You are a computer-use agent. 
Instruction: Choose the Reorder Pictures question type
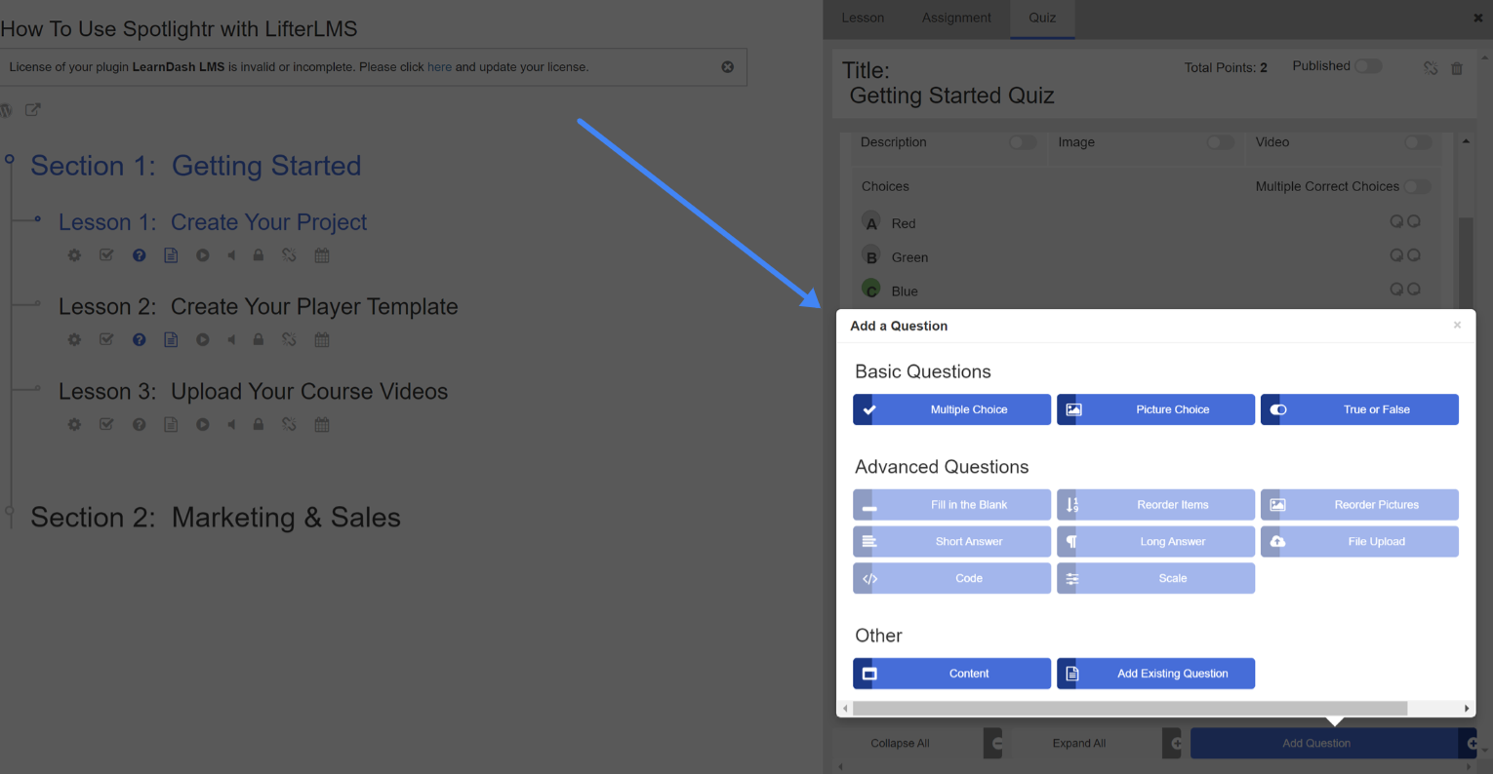click(x=1359, y=505)
